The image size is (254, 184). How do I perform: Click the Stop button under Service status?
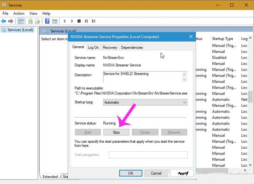(116, 132)
